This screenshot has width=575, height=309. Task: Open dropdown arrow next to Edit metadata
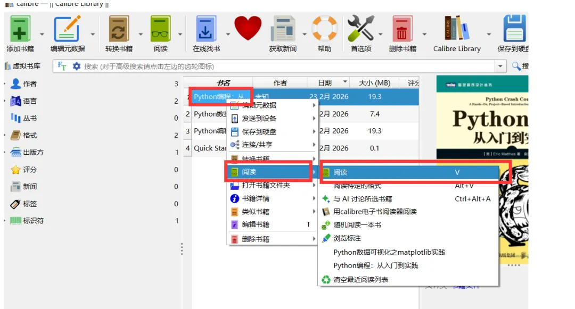click(93, 34)
